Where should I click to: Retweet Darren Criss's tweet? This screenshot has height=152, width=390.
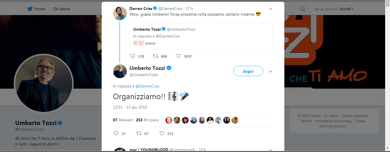click(156, 56)
